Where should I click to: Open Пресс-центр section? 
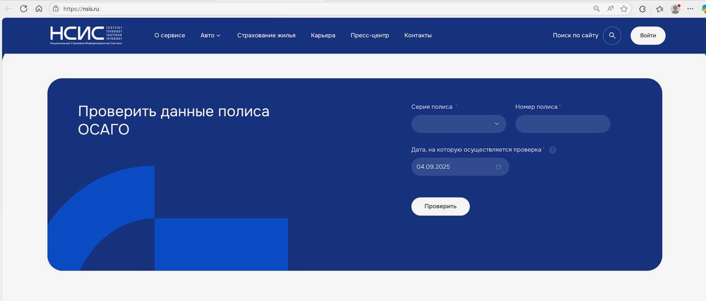tap(370, 35)
